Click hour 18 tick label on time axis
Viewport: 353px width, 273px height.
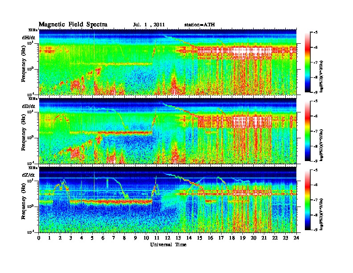pyautogui.click(x=232, y=238)
